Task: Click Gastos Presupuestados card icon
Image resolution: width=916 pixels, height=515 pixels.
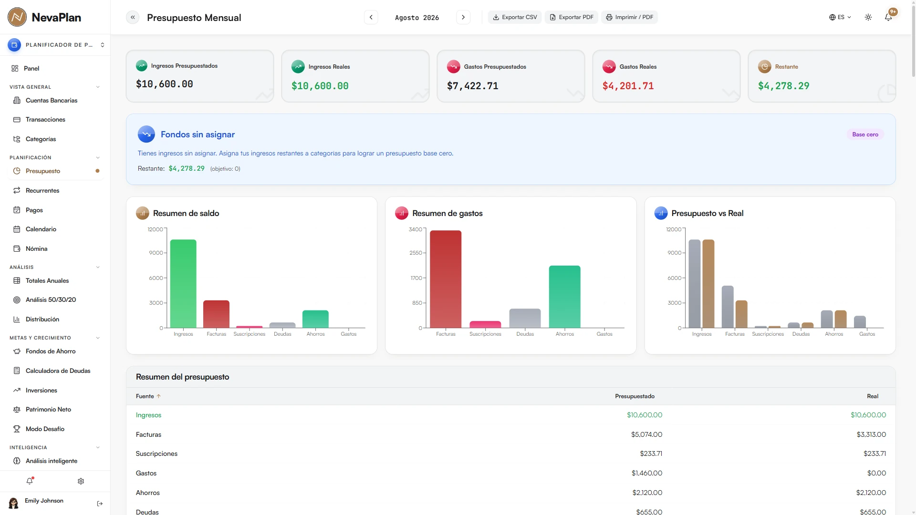Action: (454, 67)
